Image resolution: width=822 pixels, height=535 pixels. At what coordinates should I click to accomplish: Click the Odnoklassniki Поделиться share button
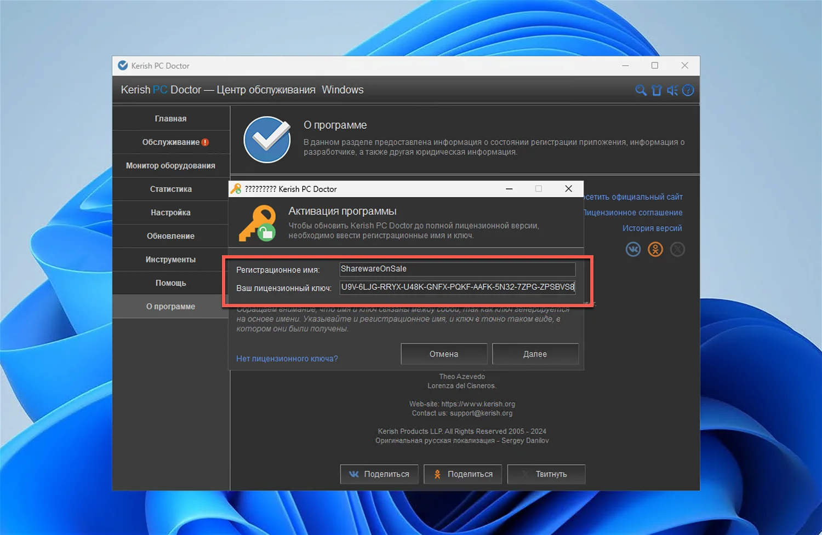pyautogui.click(x=463, y=474)
